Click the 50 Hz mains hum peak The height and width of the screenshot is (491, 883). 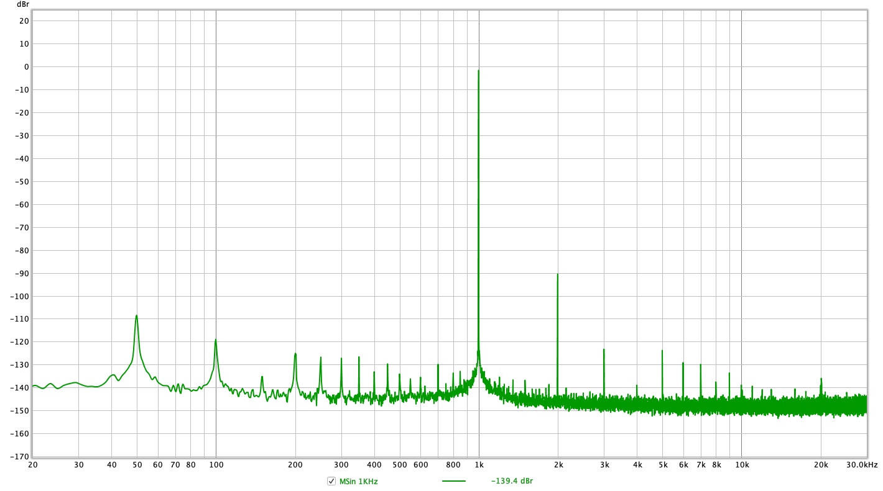coord(136,316)
